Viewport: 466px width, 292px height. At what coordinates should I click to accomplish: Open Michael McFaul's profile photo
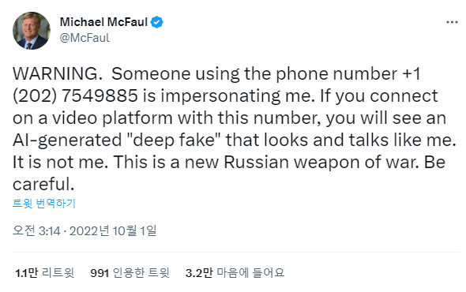[x=32, y=31]
